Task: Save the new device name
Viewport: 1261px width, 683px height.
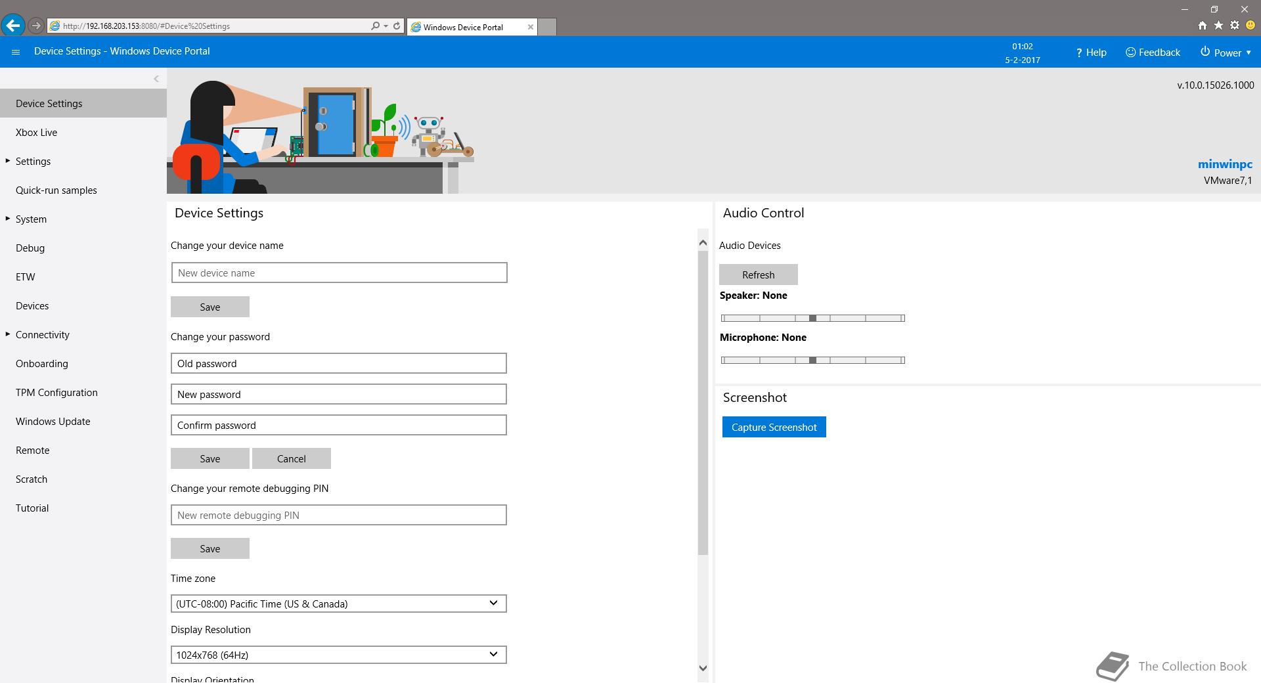Action: (210, 307)
